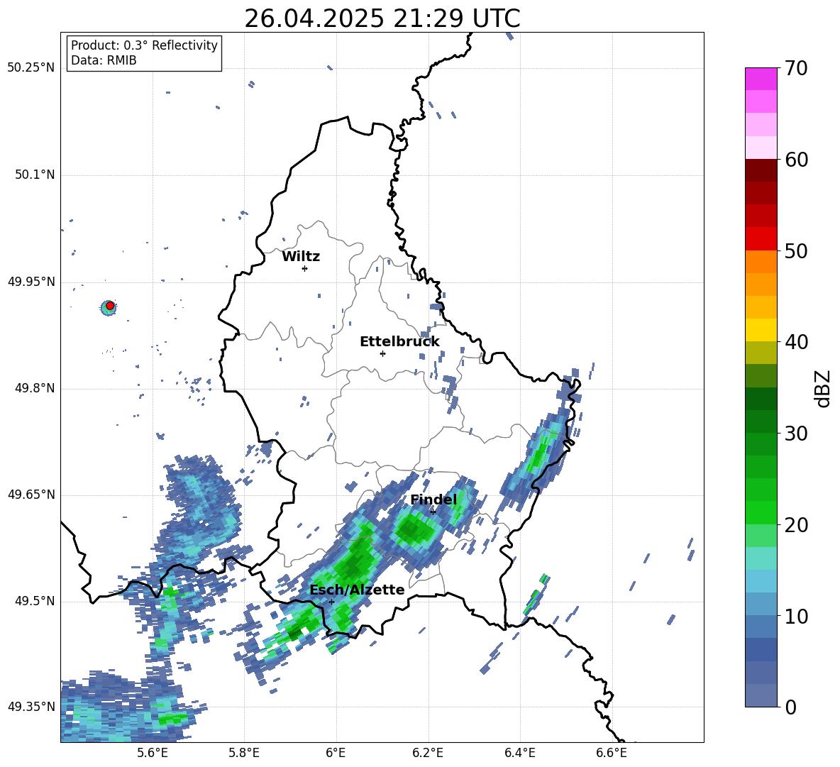Screen dimensions: 840x767
Task: Click the colorbar value 20
Action: pyautogui.click(x=796, y=524)
